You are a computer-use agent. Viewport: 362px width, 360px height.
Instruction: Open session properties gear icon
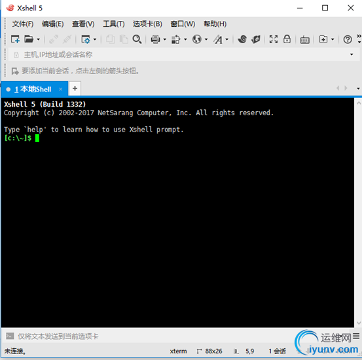click(86, 39)
